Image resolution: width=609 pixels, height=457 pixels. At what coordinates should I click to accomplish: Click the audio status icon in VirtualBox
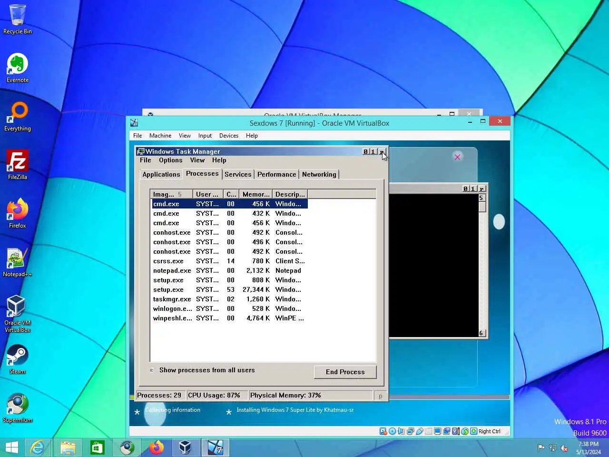401,431
